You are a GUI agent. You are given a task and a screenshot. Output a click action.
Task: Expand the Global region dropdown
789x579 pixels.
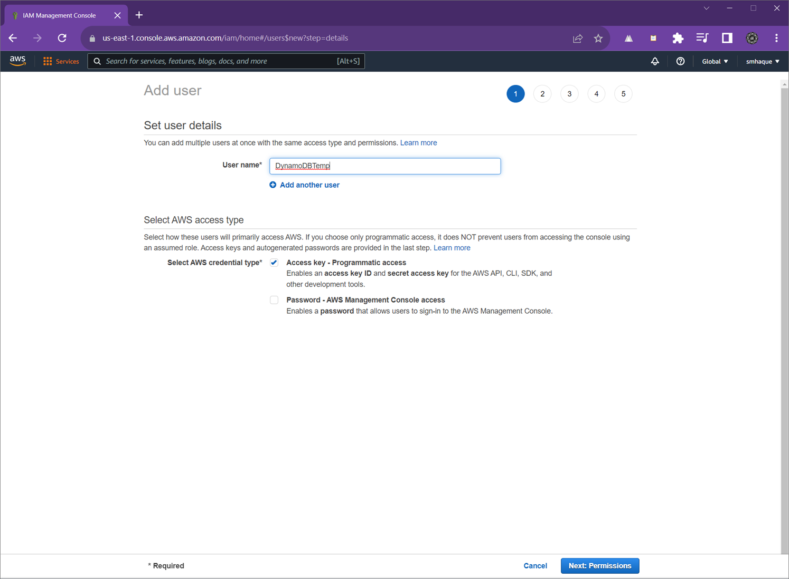point(715,61)
